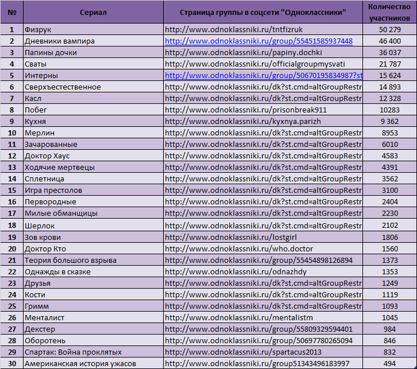Click the Однажды в сказке cell
The width and height of the screenshot is (417, 369).
coord(93,271)
